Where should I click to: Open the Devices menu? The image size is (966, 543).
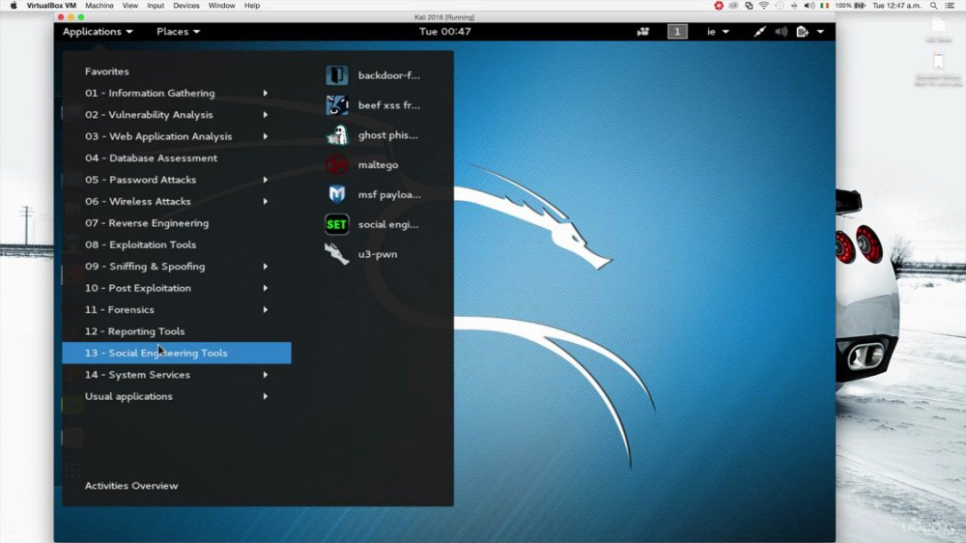[186, 6]
